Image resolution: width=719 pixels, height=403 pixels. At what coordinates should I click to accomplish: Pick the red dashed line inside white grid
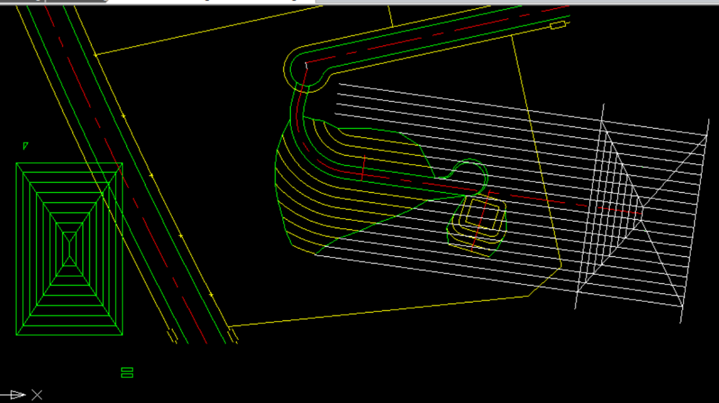pos(621,210)
